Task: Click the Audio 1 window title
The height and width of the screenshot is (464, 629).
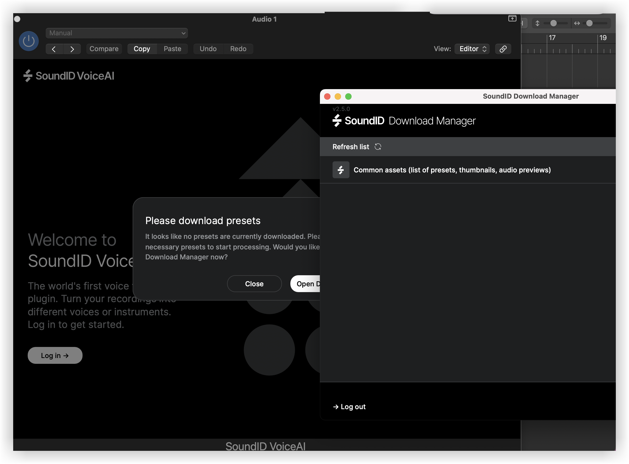Action: tap(264, 19)
